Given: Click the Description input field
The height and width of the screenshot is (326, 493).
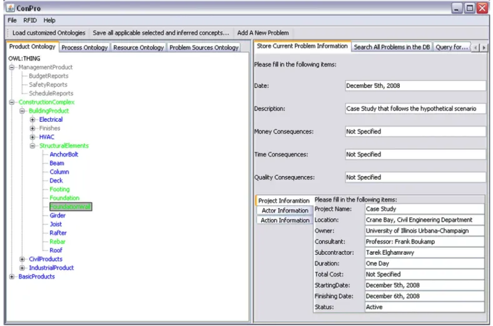Looking at the screenshot, I should (x=415, y=109).
